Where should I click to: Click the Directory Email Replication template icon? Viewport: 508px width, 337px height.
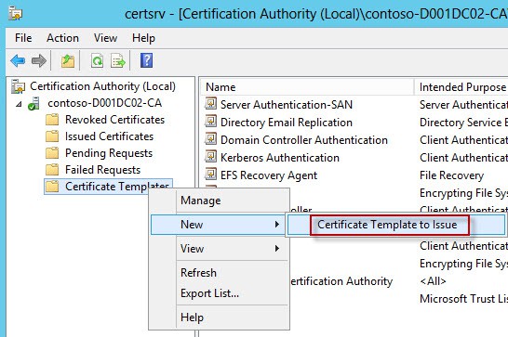point(210,122)
